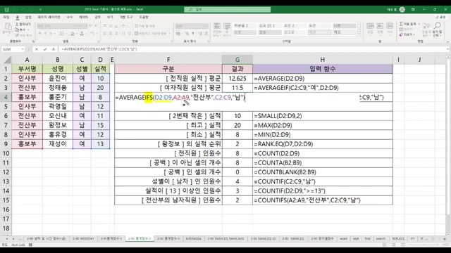The height and width of the screenshot is (253, 451).
Task: Open the Page Layout (페이지 레이아웃) tab
Action: (49, 17)
